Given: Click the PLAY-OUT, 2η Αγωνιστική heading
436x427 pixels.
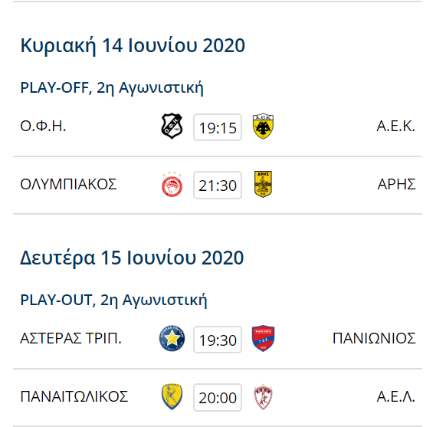Looking at the screenshot, I should 113,301.
